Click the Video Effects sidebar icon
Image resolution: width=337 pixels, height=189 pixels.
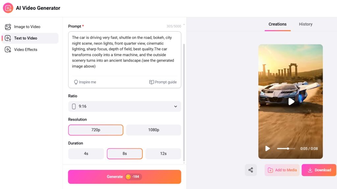(8, 50)
